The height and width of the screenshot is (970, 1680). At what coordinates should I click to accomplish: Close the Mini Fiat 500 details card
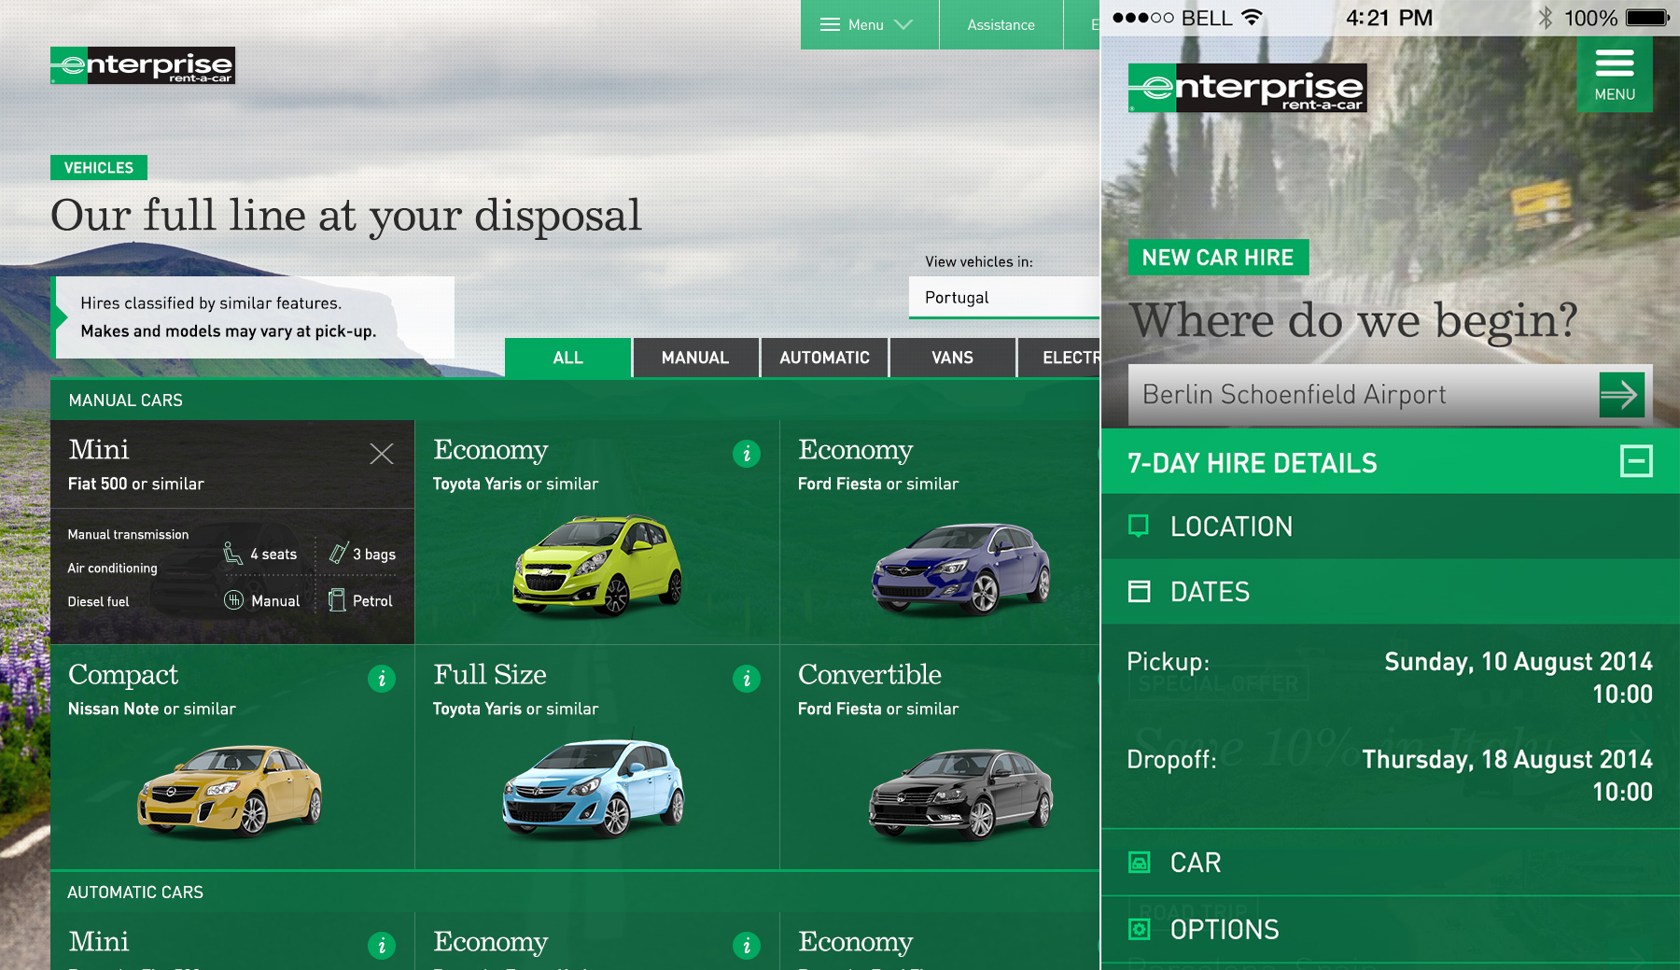[381, 454]
